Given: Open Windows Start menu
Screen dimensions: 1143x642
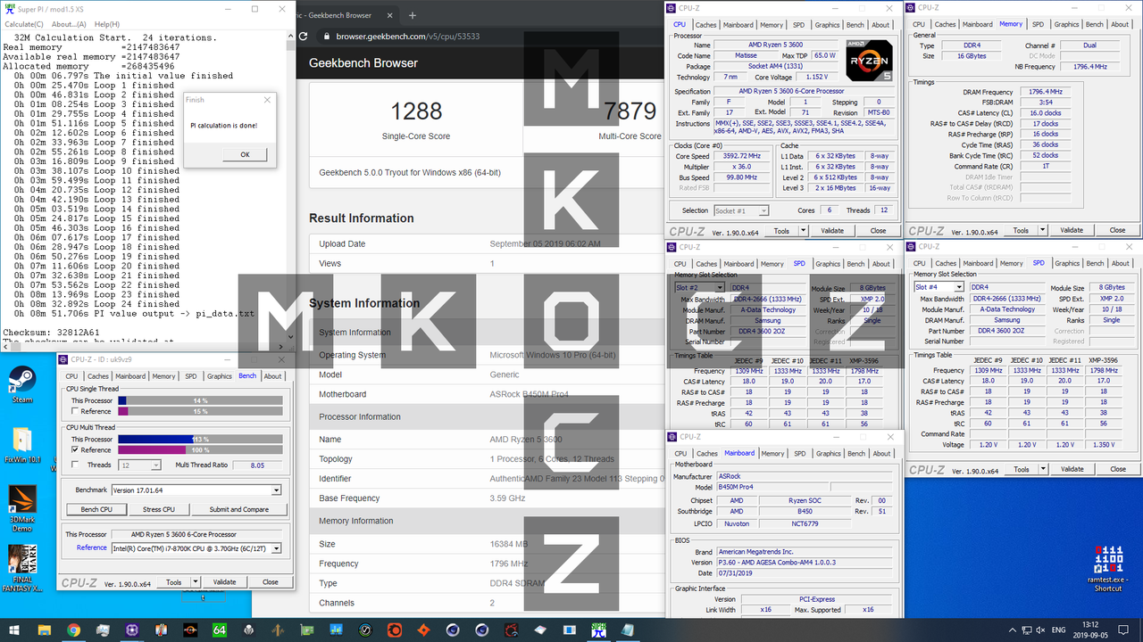Looking at the screenshot, I should coord(15,630).
